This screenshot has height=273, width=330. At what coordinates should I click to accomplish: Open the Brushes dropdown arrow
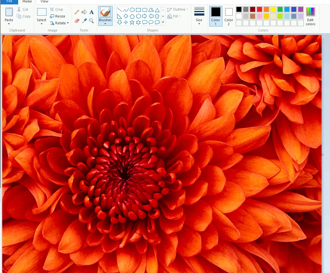(105, 24)
